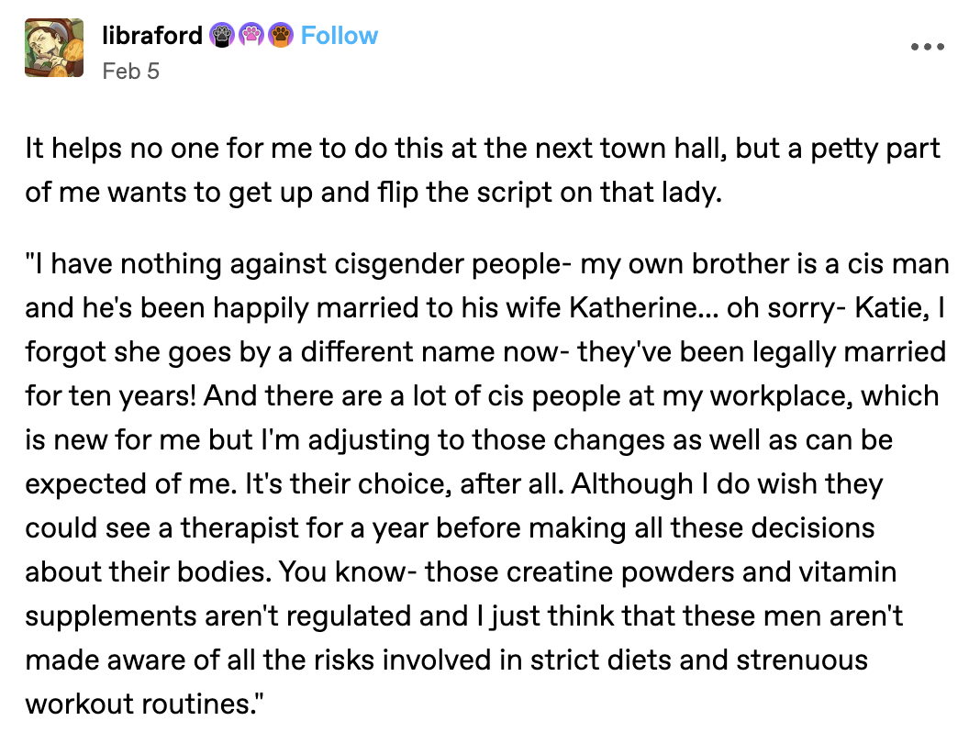
Task: Click the black paw badge beside libraford
Action: tap(221, 36)
